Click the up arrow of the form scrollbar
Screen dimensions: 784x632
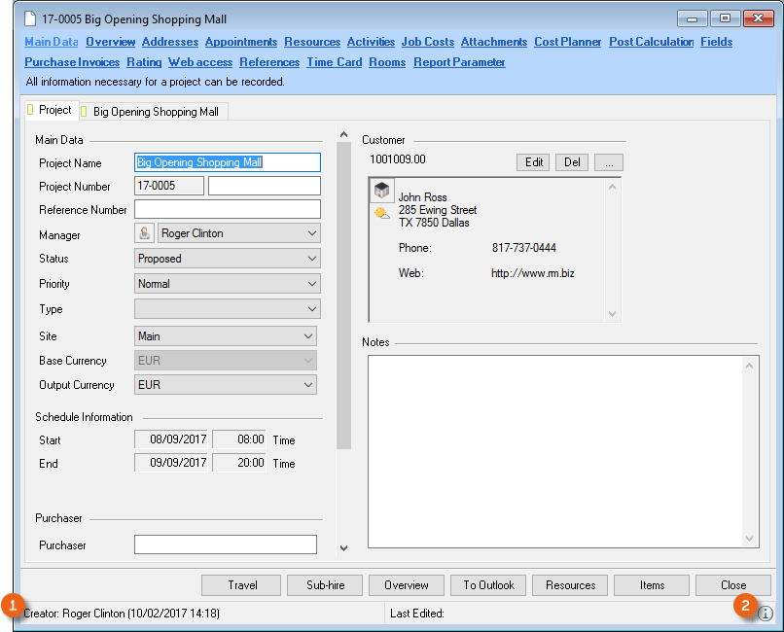click(343, 134)
